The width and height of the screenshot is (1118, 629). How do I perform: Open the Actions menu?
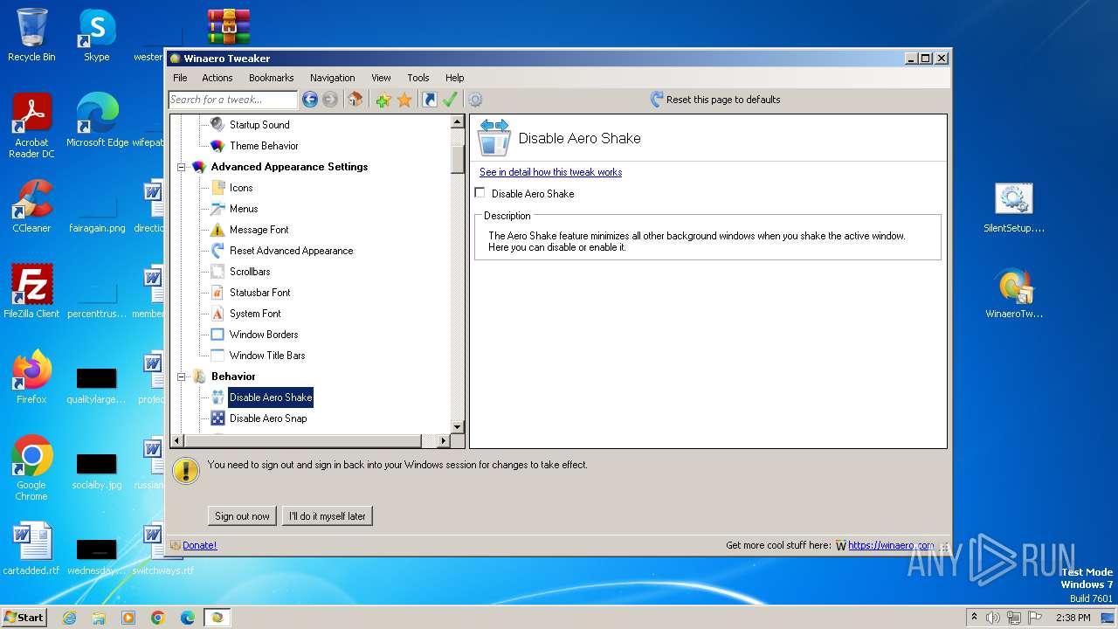[x=217, y=78]
